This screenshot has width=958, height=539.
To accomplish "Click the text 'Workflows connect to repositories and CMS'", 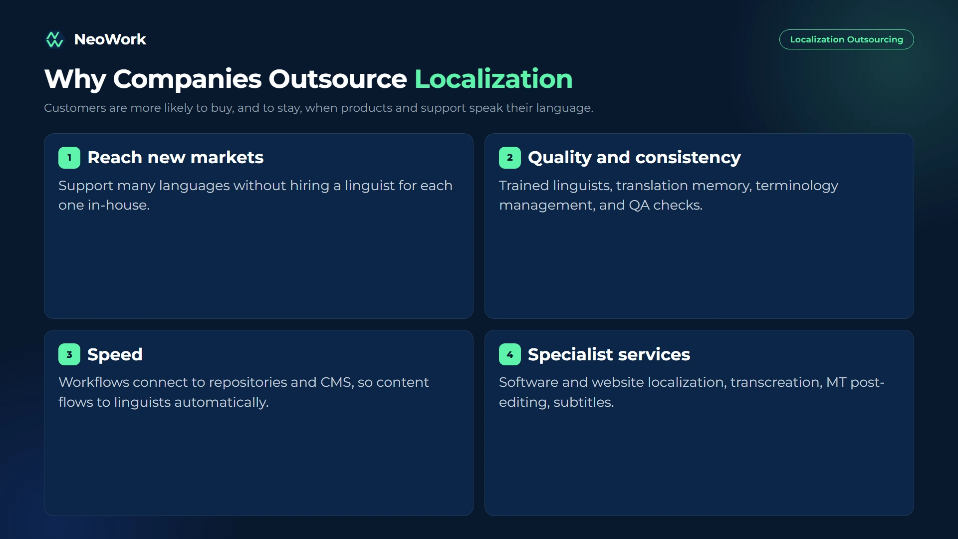I will [x=206, y=382].
